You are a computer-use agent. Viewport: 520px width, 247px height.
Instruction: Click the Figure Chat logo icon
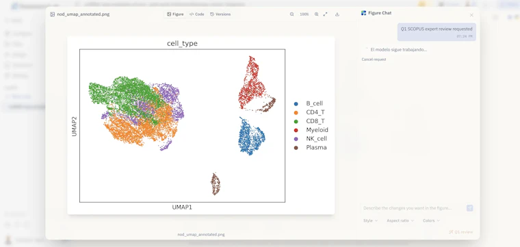coord(363,13)
